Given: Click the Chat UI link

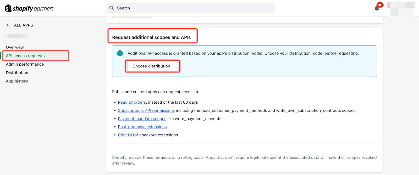Looking at the screenshot, I should click(125, 135).
